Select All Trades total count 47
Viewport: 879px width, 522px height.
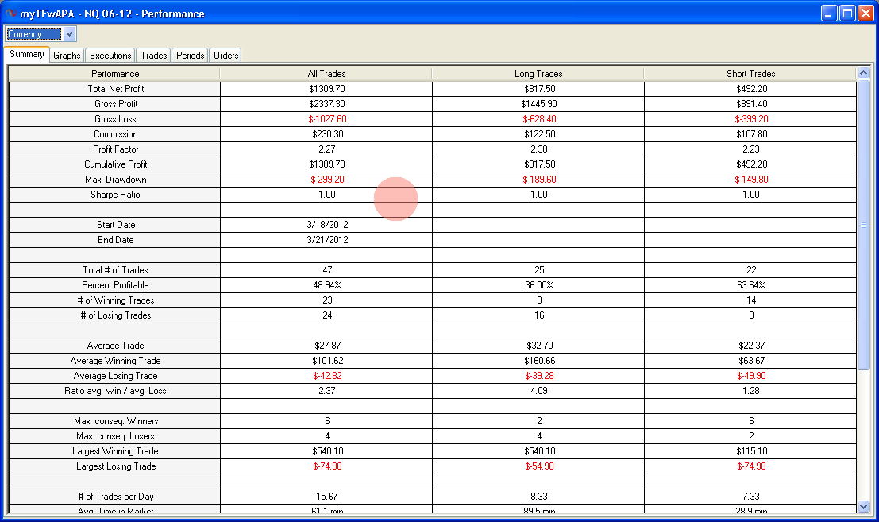pyautogui.click(x=327, y=270)
